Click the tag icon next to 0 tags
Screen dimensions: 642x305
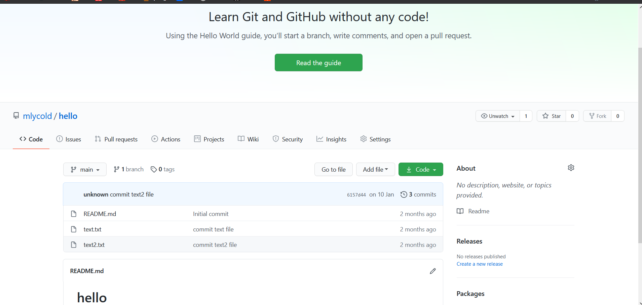coord(154,169)
